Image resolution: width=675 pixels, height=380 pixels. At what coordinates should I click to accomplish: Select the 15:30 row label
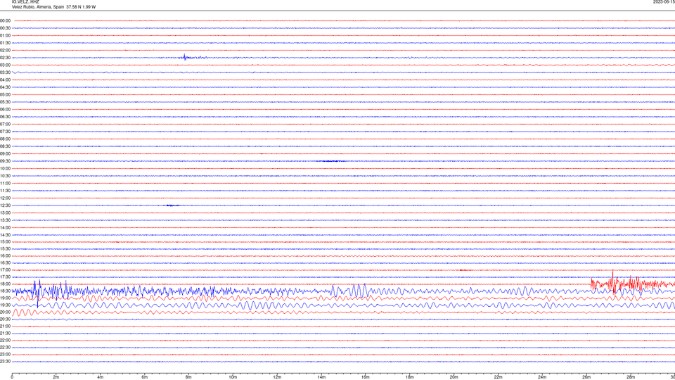click(x=5, y=249)
